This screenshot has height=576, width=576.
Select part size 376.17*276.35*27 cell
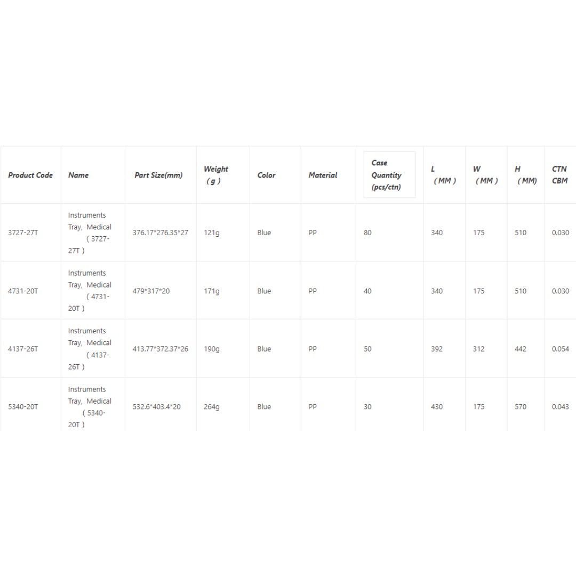click(x=160, y=233)
